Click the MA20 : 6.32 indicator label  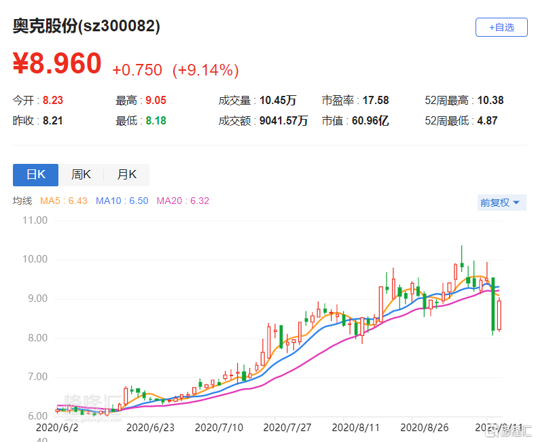point(183,201)
